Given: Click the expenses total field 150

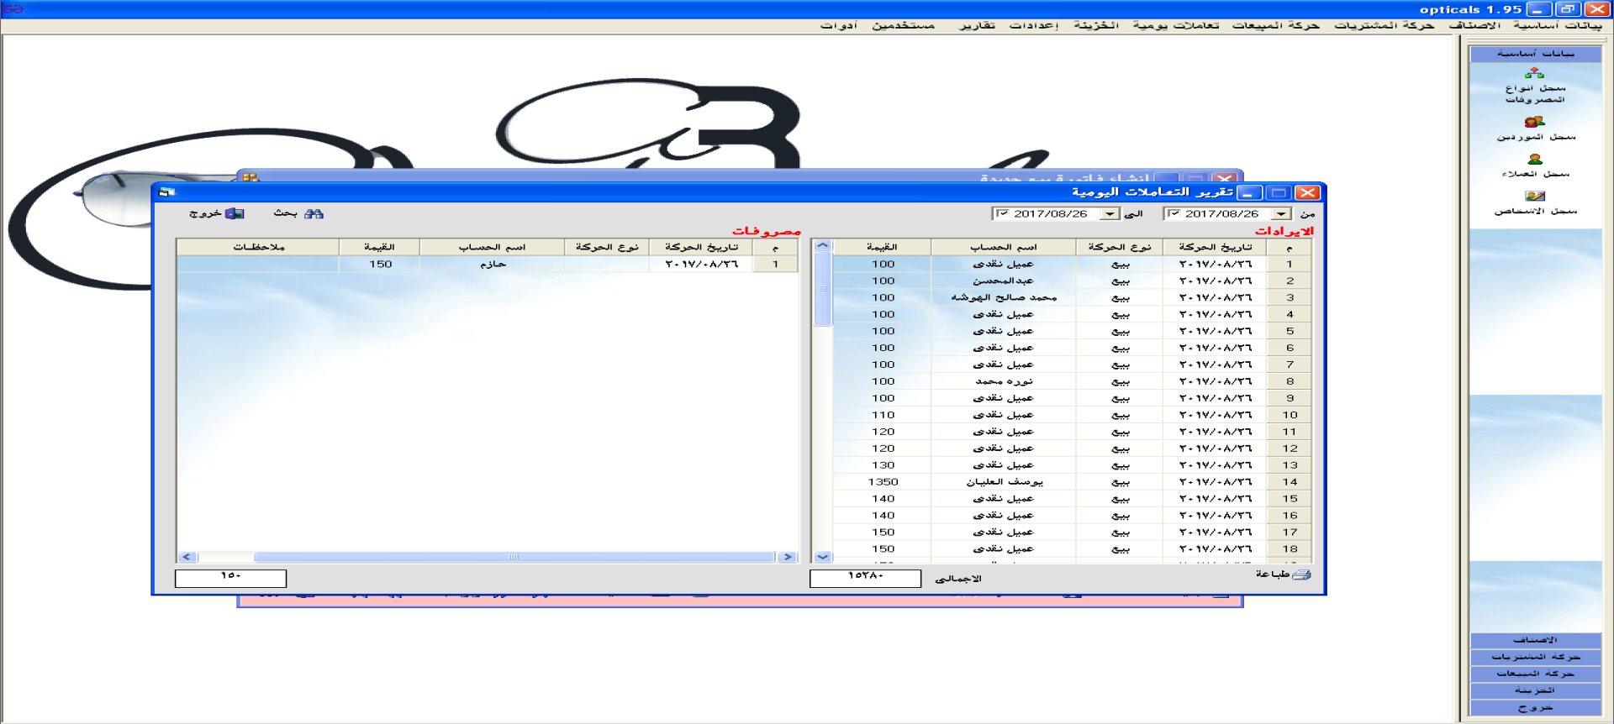Looking at the screenshot, I should click(230, 579).
